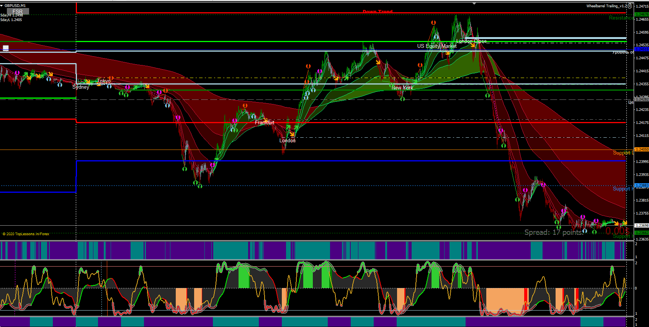This screenshot has height=327, width=649.
Task: Click the 1.24595 price scale value
Action: tap(642, 33)
